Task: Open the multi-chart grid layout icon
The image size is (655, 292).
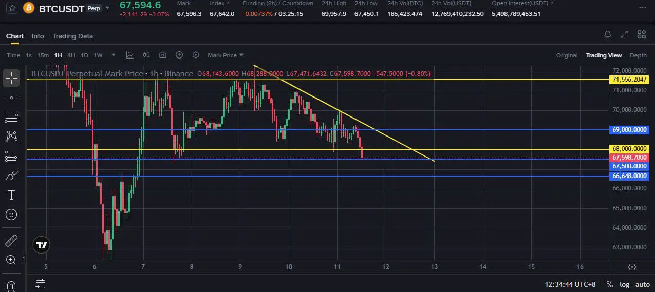Action: coord(641,35)
